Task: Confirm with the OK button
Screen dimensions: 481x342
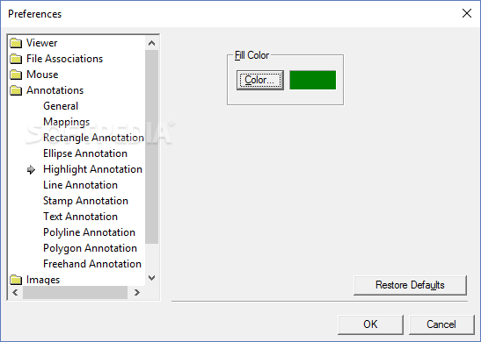Action: (x=370, y=324)
